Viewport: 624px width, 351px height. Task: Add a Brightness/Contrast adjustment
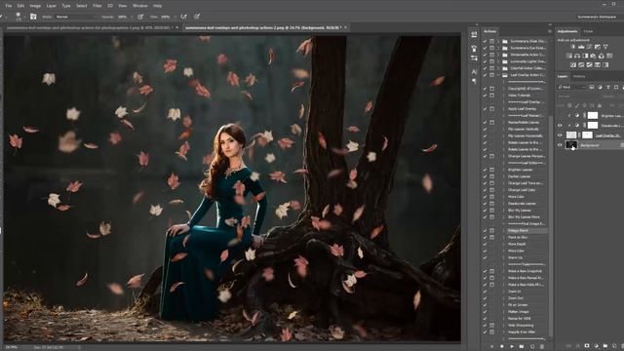pos(572,47)
